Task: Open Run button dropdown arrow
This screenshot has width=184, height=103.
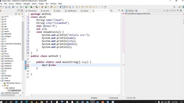Action: tap(28, 7)
